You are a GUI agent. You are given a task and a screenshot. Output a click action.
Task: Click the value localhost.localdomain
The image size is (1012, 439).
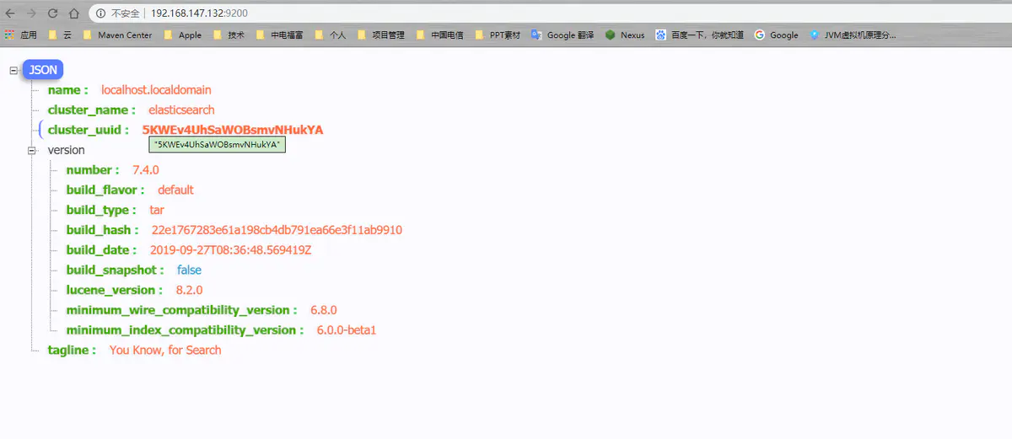coord(156,89)
